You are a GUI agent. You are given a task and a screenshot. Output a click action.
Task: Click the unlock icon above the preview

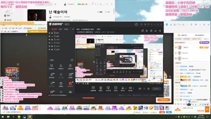147,31
